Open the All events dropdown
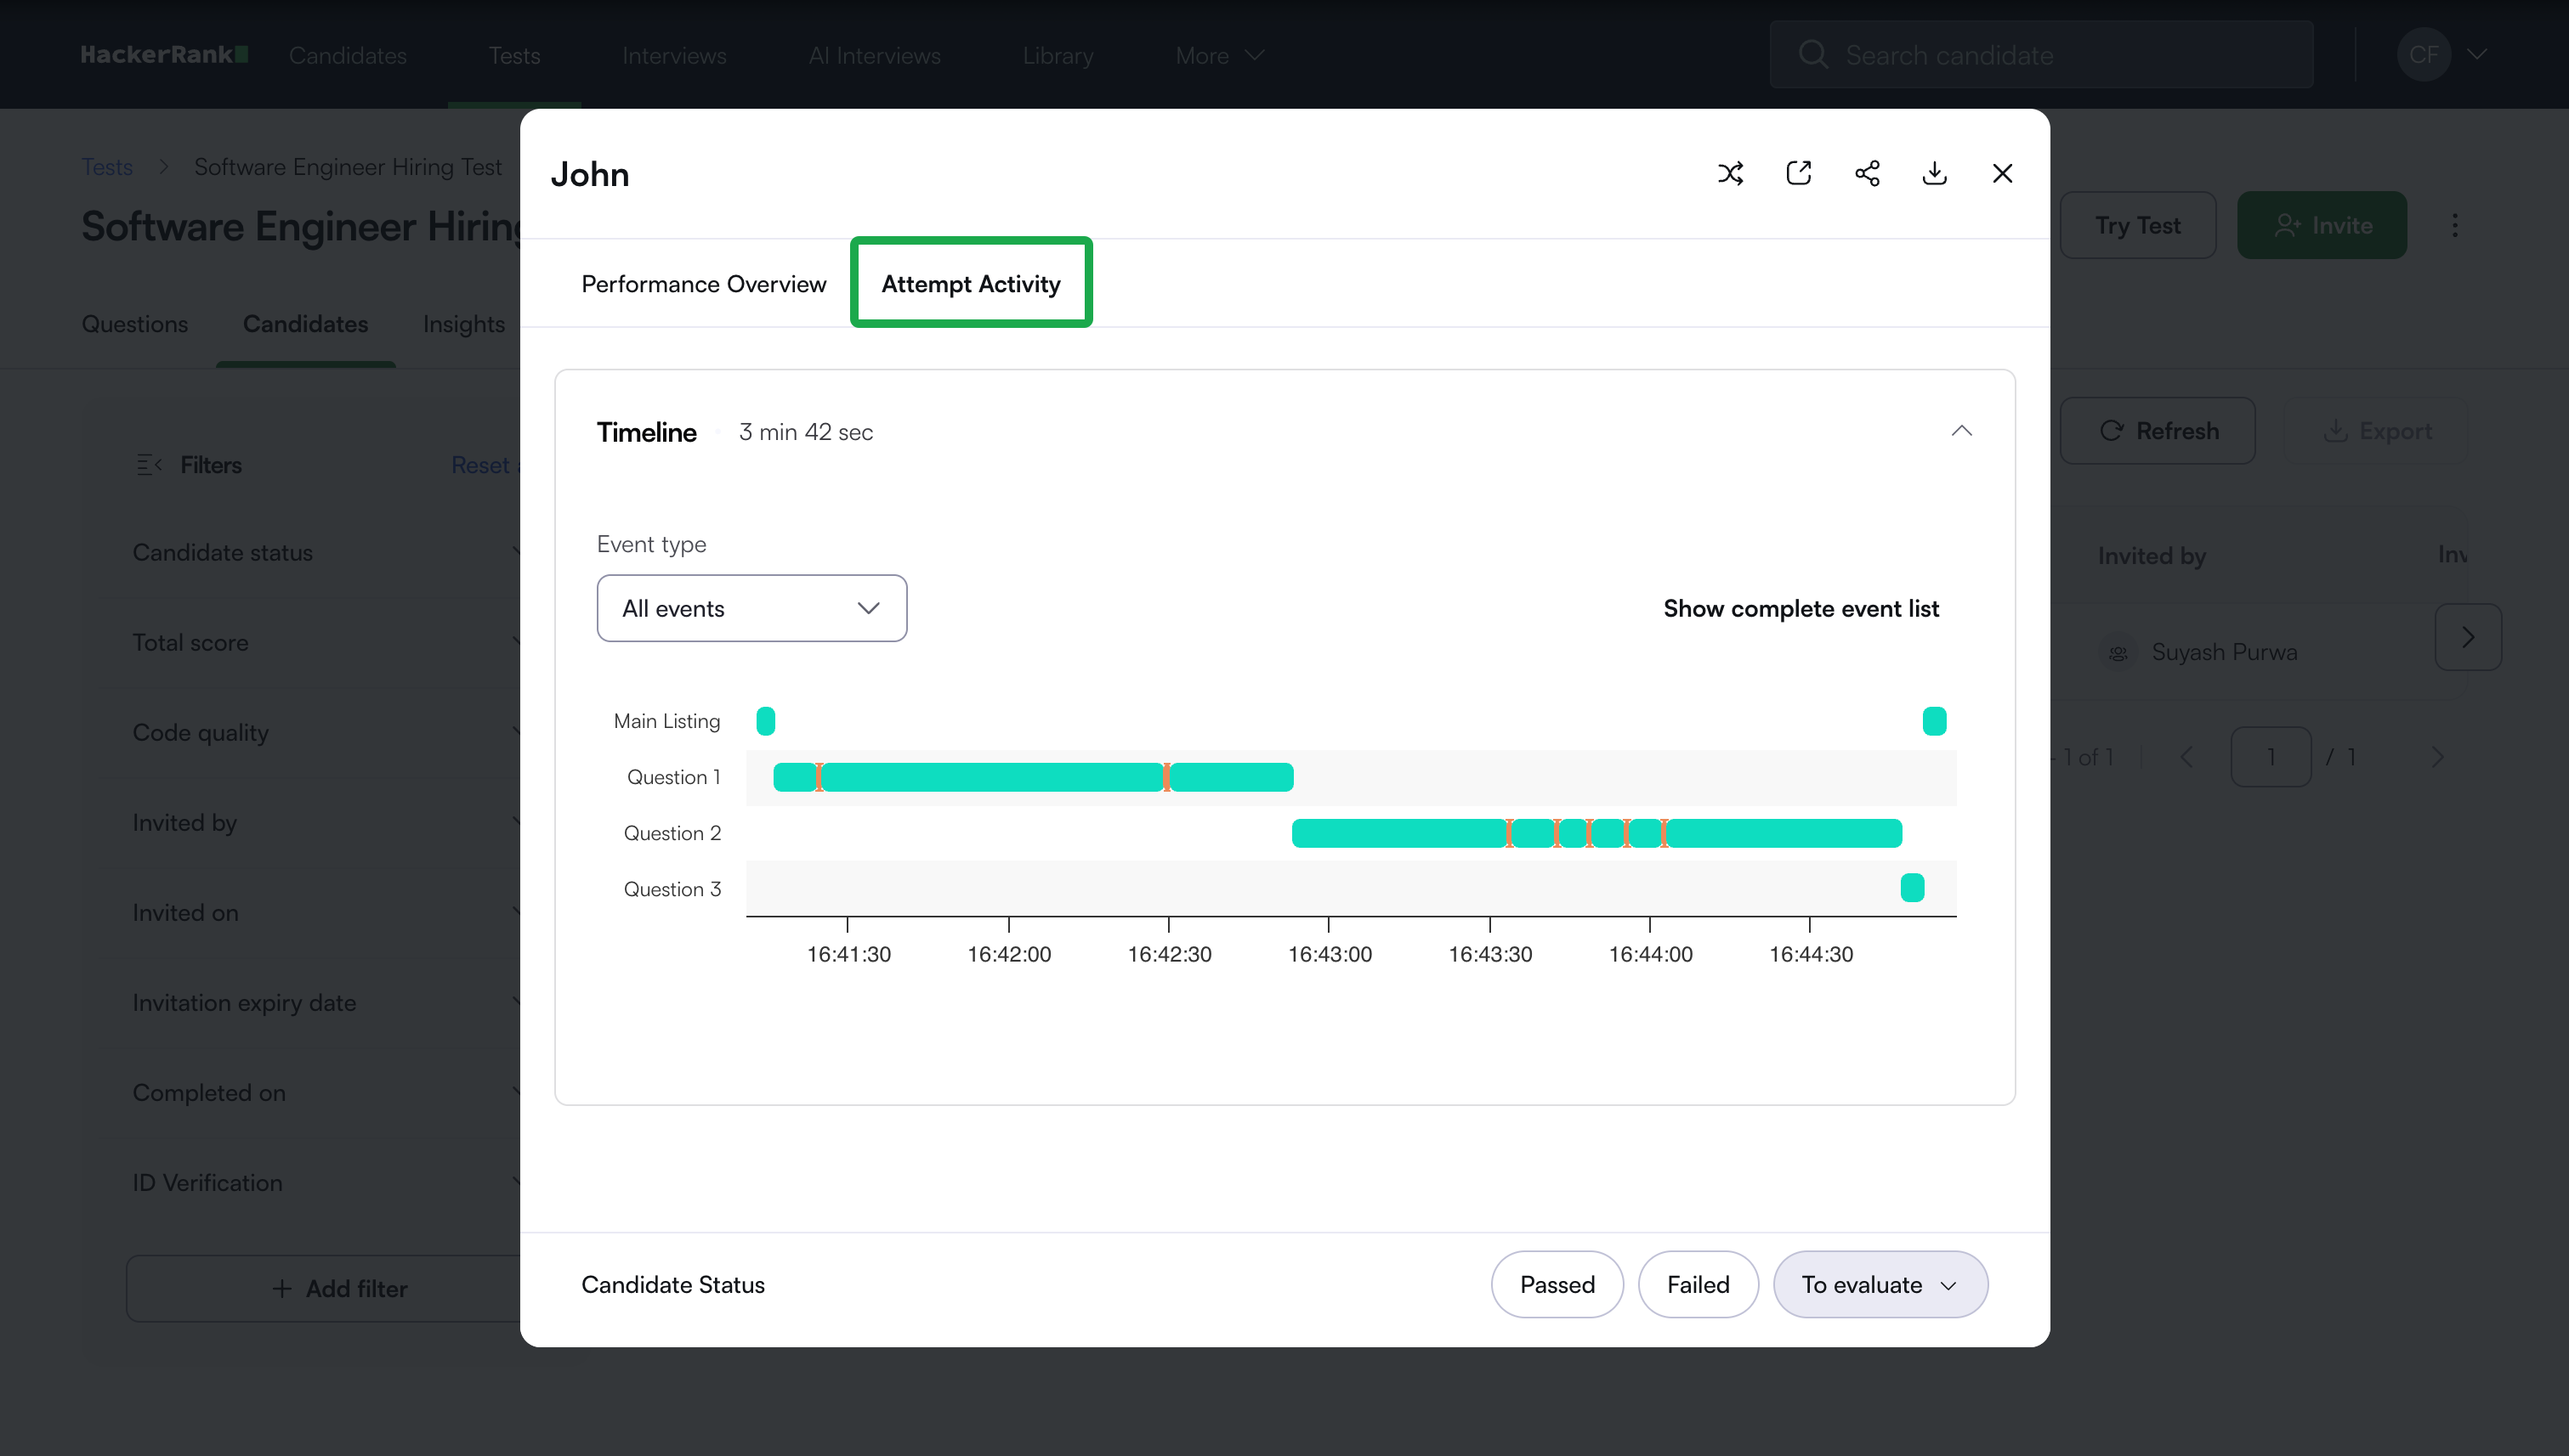2569x1456 pixels. [751, 608]
